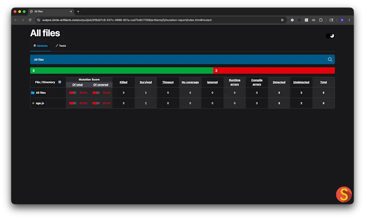The width and height of the screenshot is (365, 219).
Task: Sort the table by Survived column
Action: click(x=146, y=82)
